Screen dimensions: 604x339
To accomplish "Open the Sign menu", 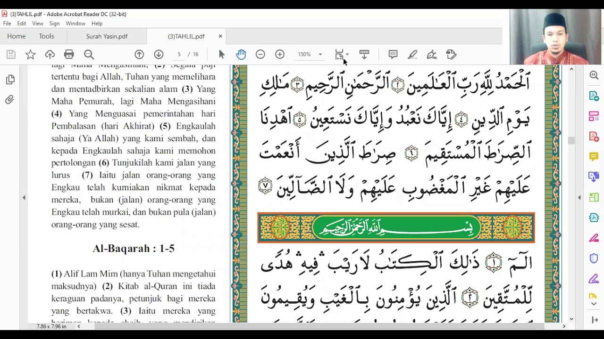I will [54, 24].
